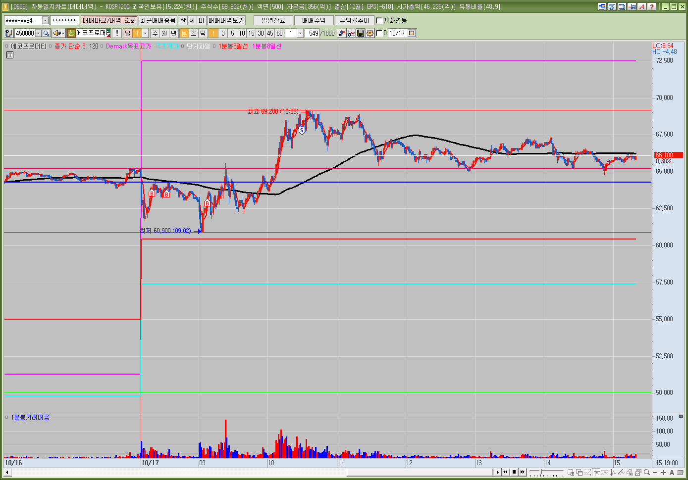Click the 매매마크/내역 조회 button
Image resolution: width=688 pixels, height=480 pixels.
pos(109,20)
